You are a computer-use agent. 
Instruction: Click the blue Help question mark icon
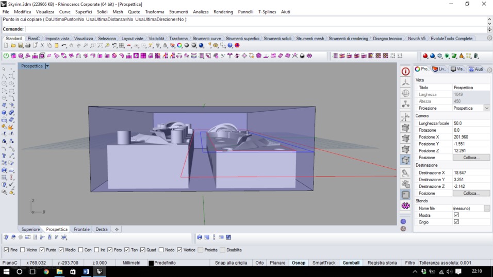coord(230,45)
